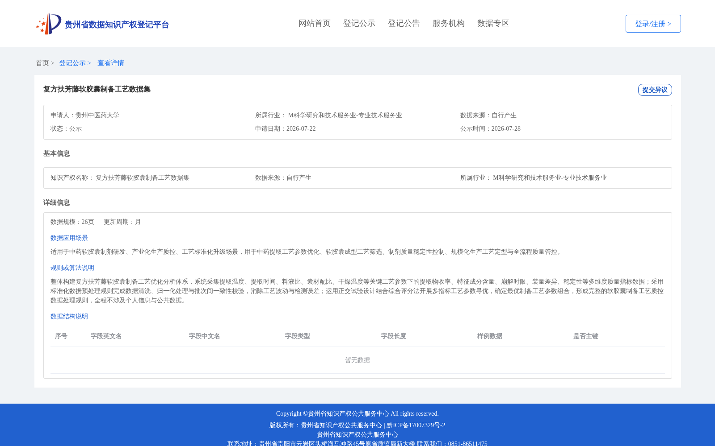
Task: Click the 公示时间：2026-07-28 text
Action: (491, 128)
